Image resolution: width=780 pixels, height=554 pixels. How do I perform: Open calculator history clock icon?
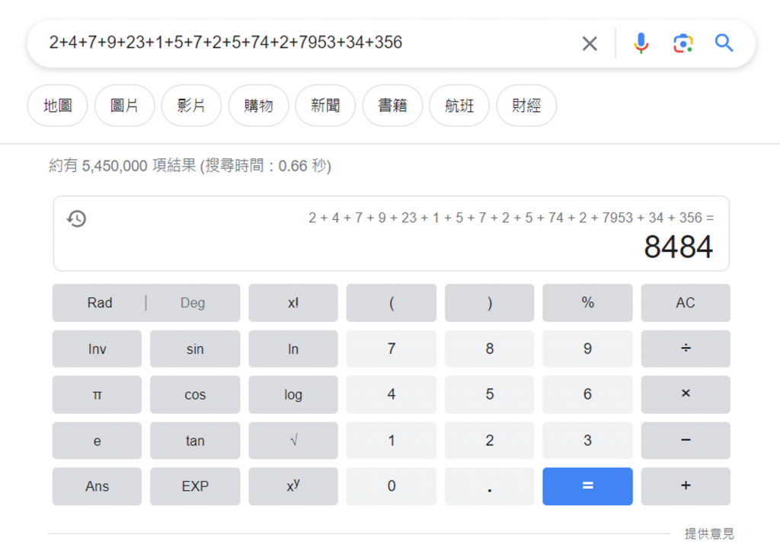[x=77, y=218]
